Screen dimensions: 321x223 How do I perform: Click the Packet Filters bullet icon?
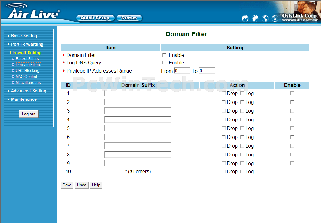click(x=13, y=59)
